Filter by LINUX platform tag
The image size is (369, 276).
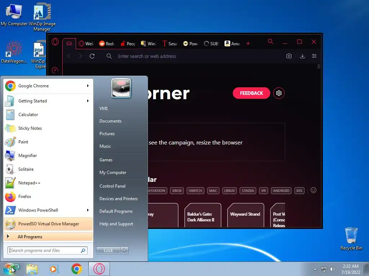click(230, 190)
